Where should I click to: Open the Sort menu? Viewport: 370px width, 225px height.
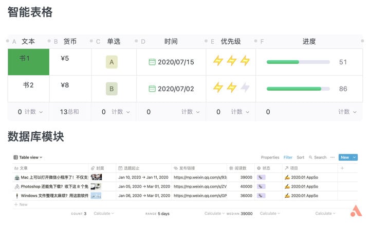click(301, 158)
